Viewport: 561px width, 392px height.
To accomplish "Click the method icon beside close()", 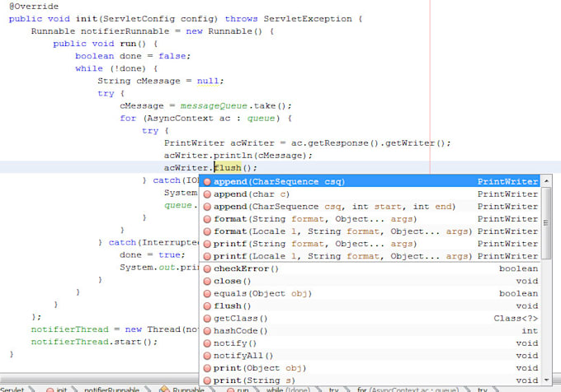I will click(x=207, y=281).
